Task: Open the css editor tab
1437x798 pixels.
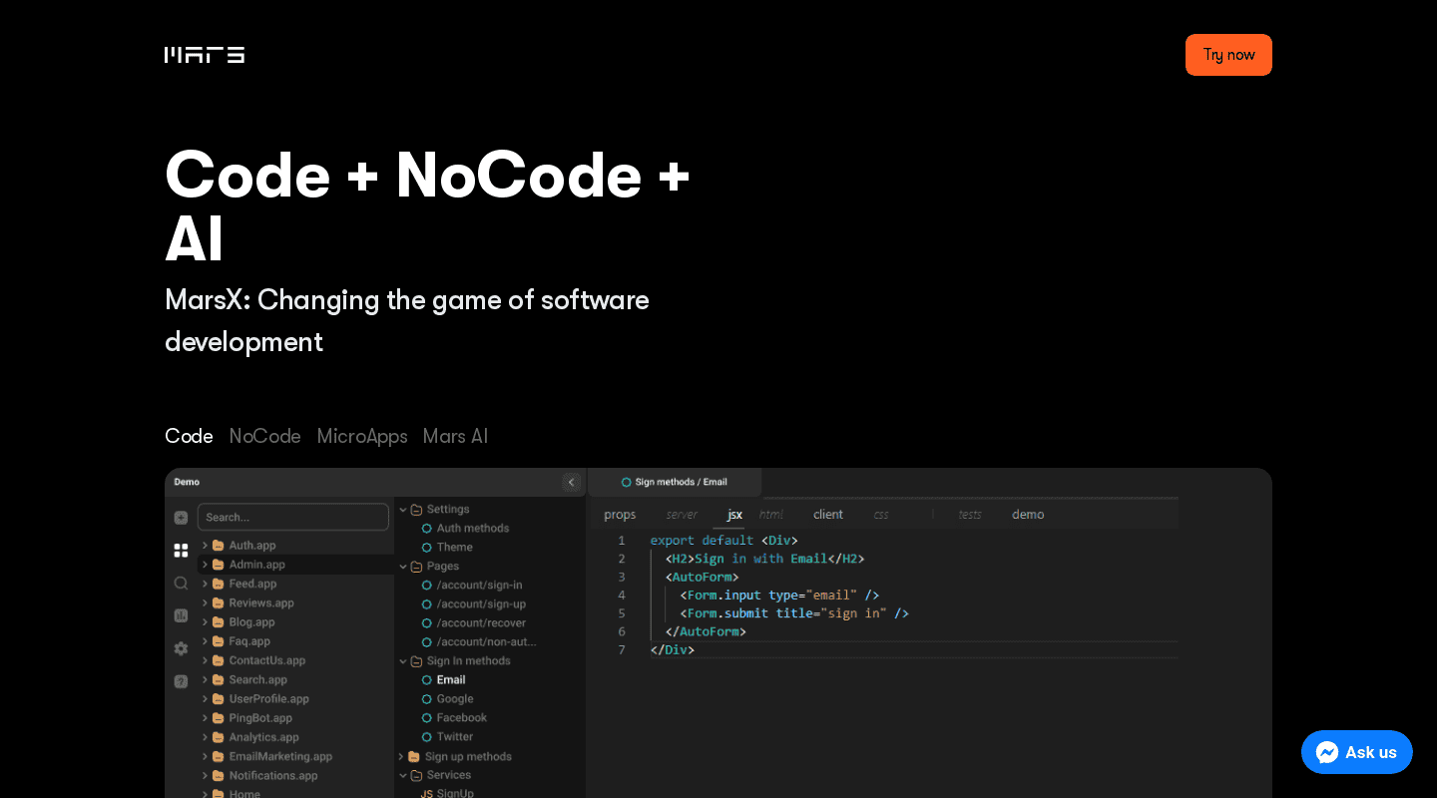Action: [x=881, y=515]
